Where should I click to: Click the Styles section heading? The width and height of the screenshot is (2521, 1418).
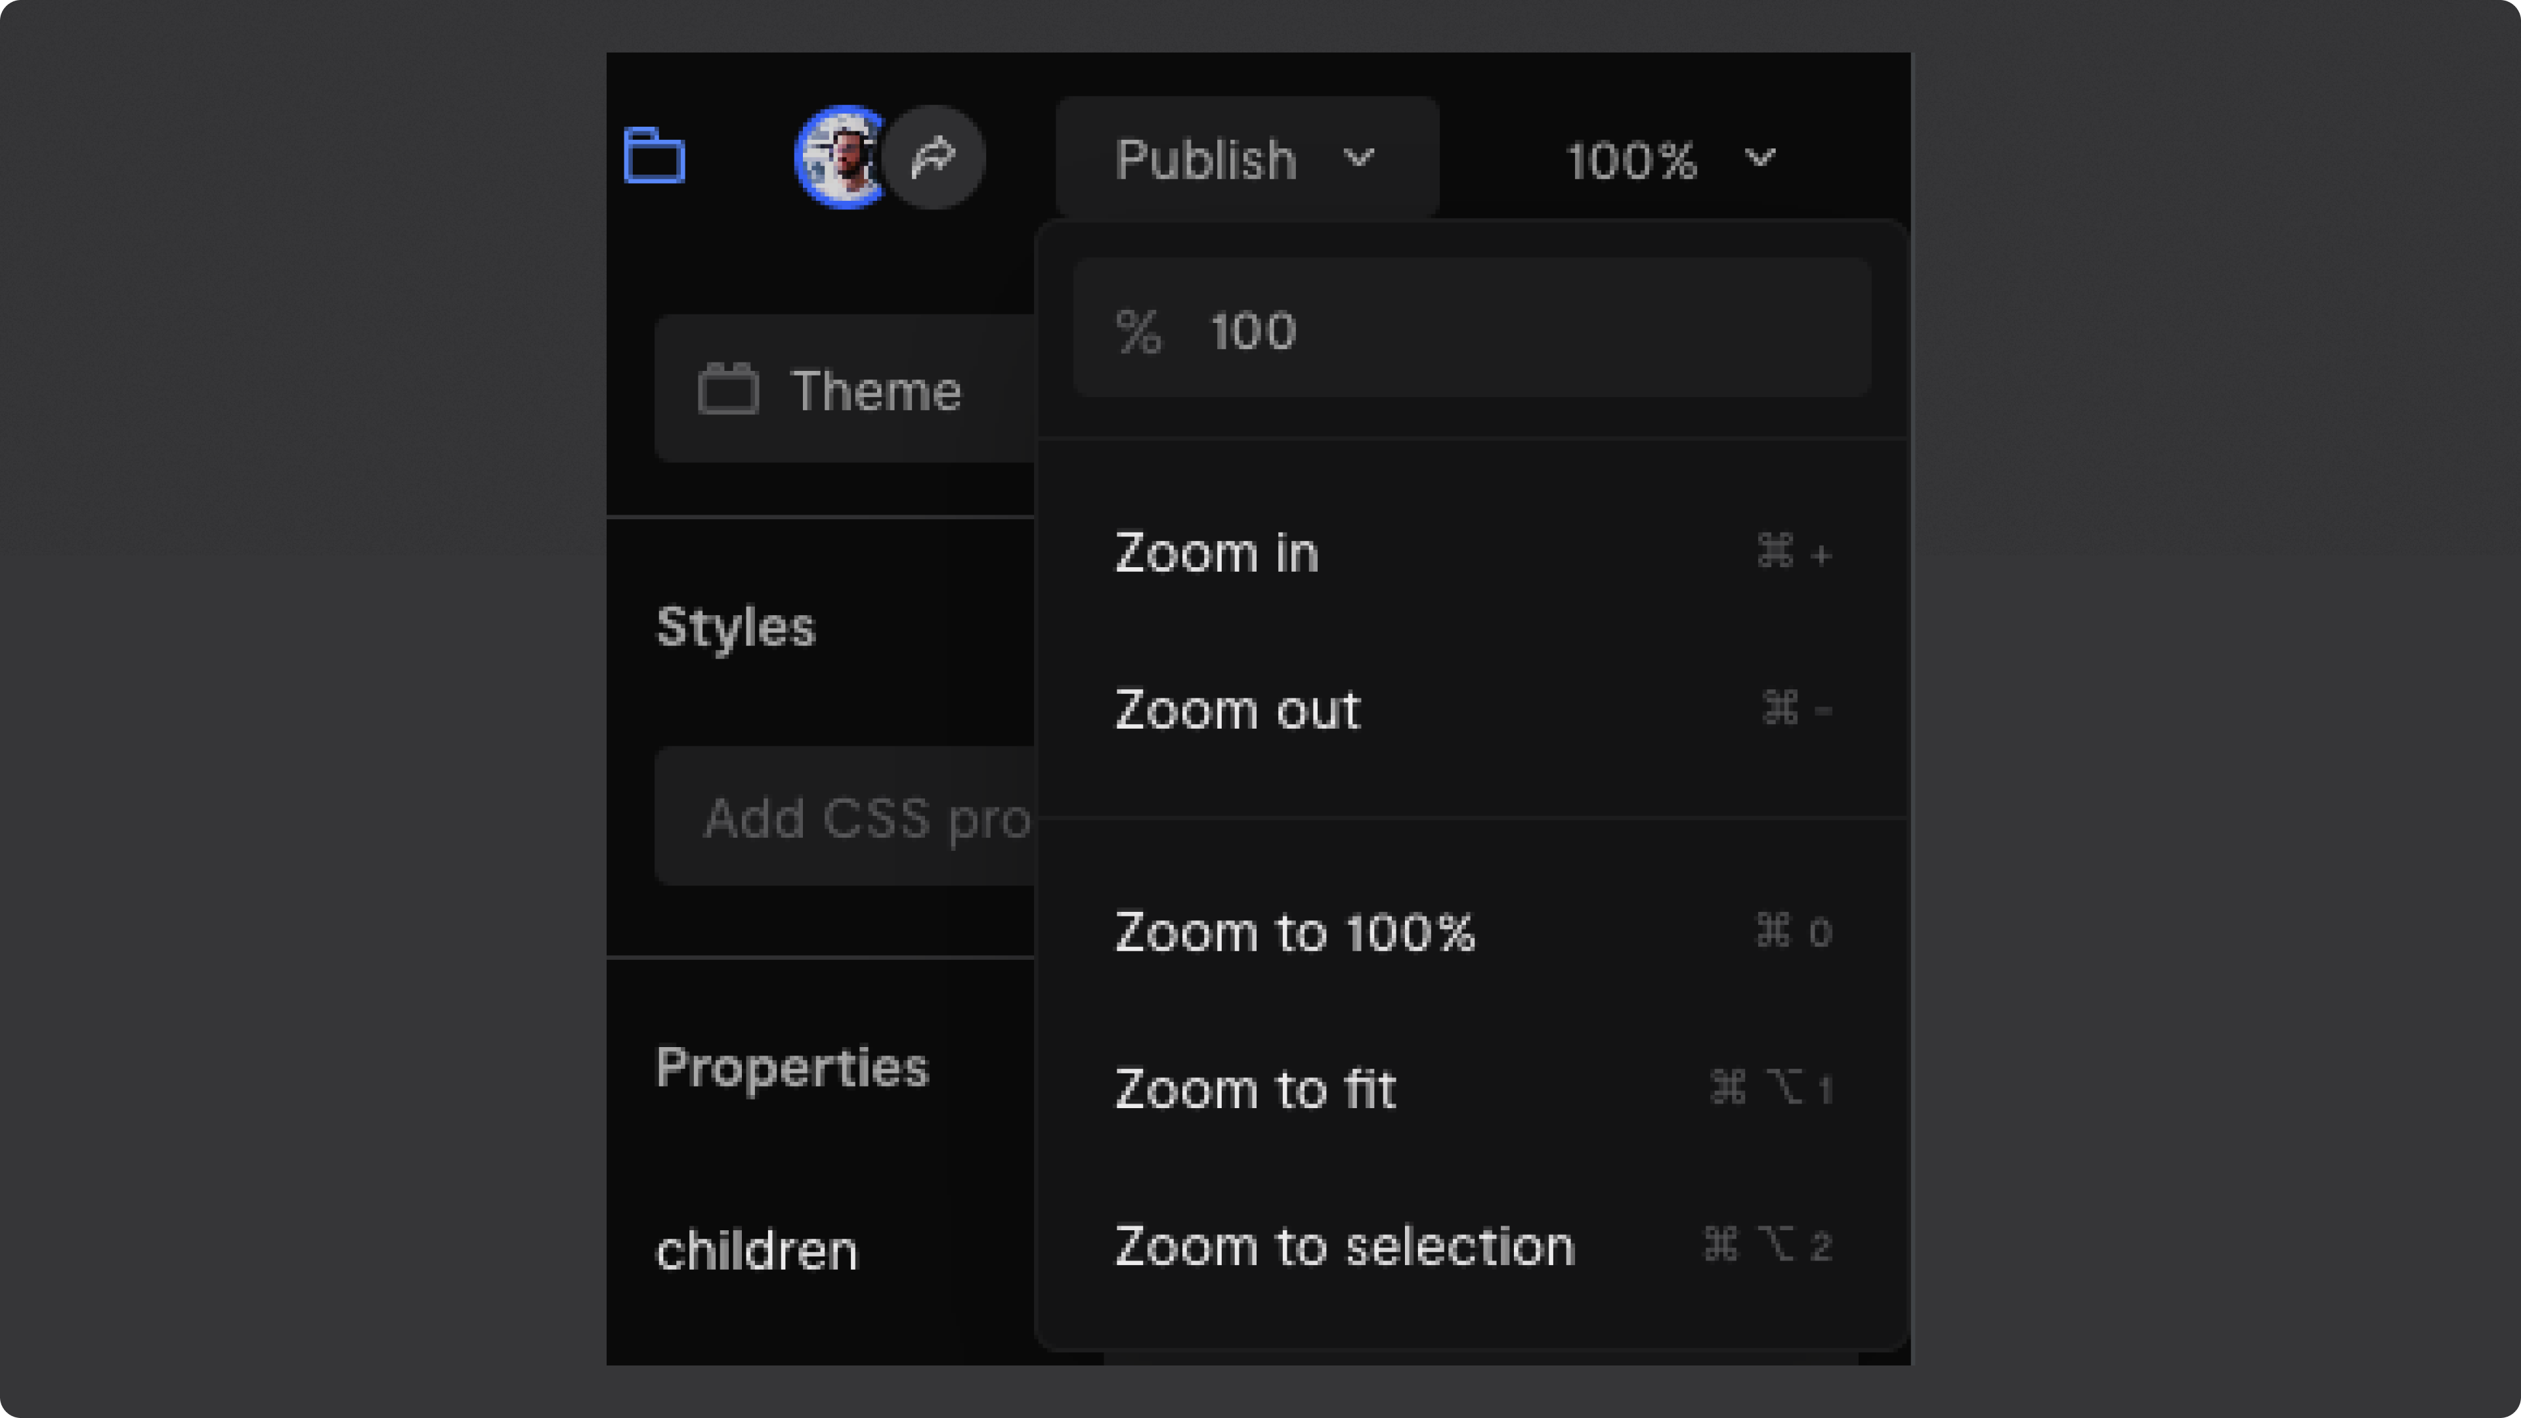736,628
